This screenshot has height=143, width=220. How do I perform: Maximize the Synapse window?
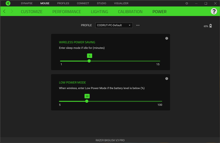click(x=206, y=3)
